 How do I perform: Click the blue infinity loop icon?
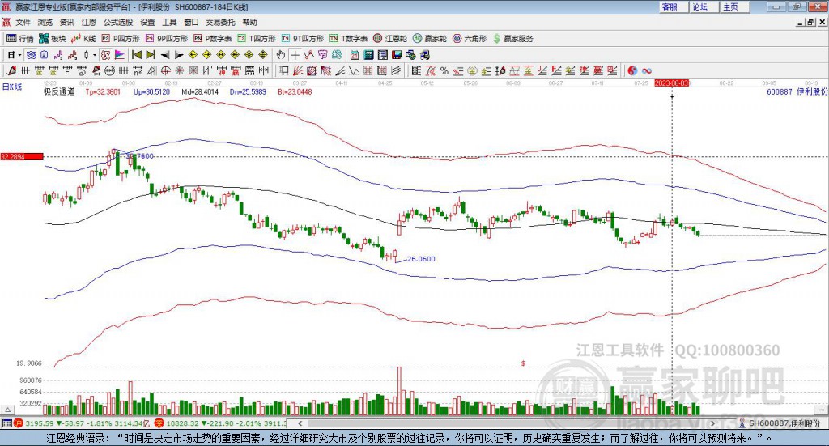tap(647, 70)
